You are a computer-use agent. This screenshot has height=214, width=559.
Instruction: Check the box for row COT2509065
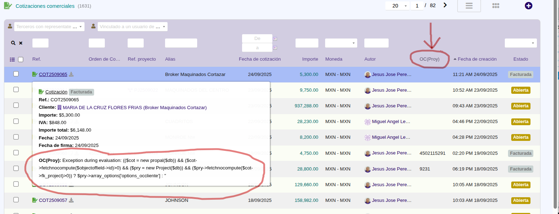(x=16, y=74)
